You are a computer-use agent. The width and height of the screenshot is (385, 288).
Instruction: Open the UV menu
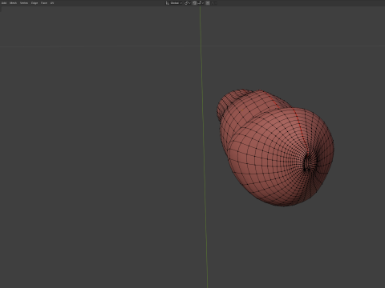(x=52, y=3)
